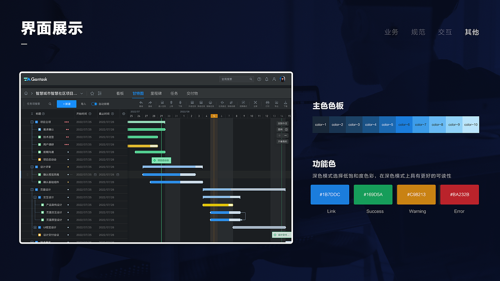Click the Gantask logo
Screen dimensions: 500x281
pyautogui.click(x=36, y=79)
